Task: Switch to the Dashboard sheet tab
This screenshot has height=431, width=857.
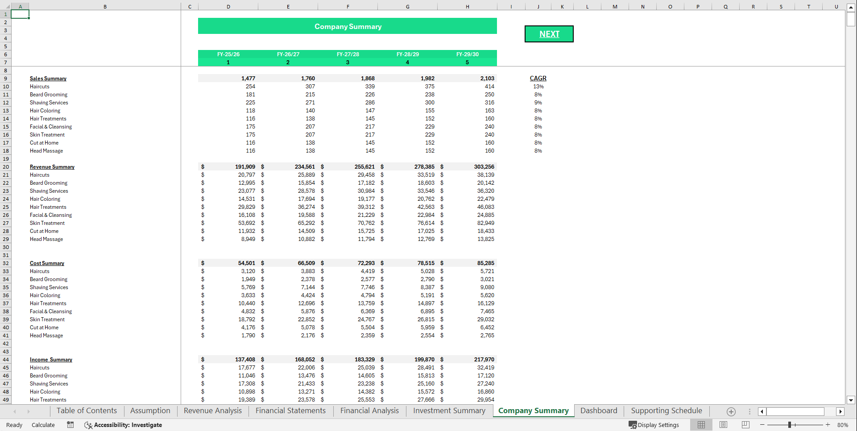Action: [x=598, y=410]
